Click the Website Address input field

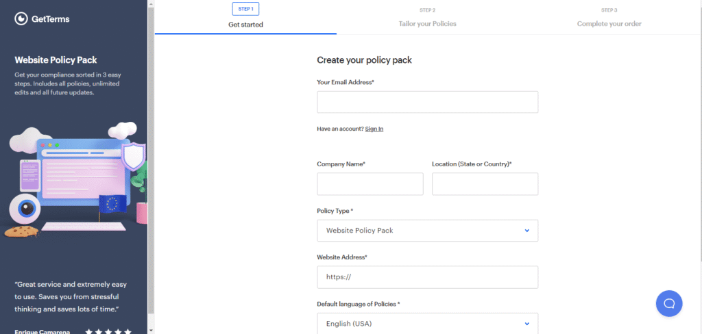pyautogui.click(x=427, y=277)
